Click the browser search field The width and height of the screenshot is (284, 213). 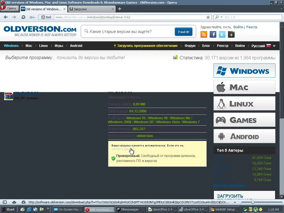tap(252, 17)
